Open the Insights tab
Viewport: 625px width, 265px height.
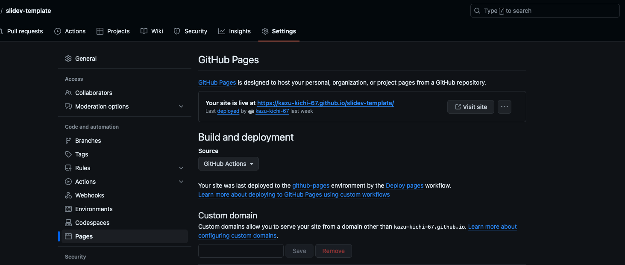235,31
